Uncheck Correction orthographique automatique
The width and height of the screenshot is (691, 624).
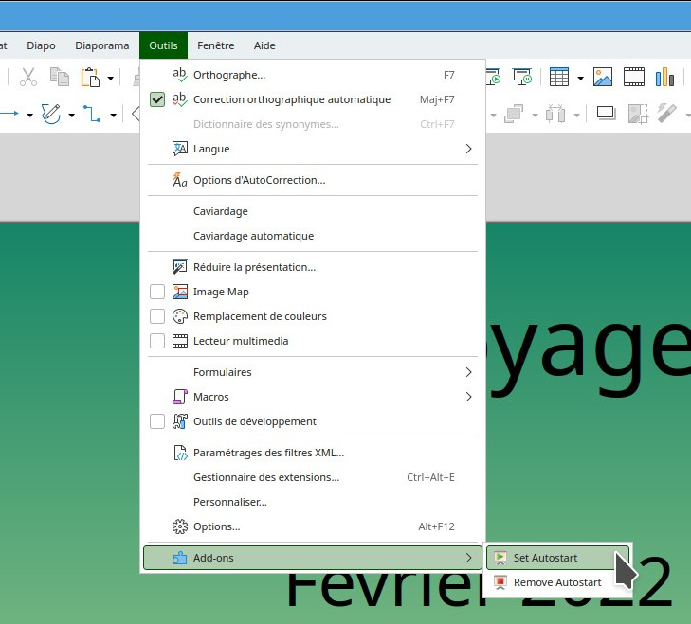tap(157, 99)
